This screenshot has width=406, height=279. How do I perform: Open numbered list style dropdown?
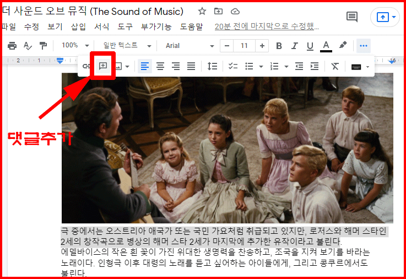point(286,67)
